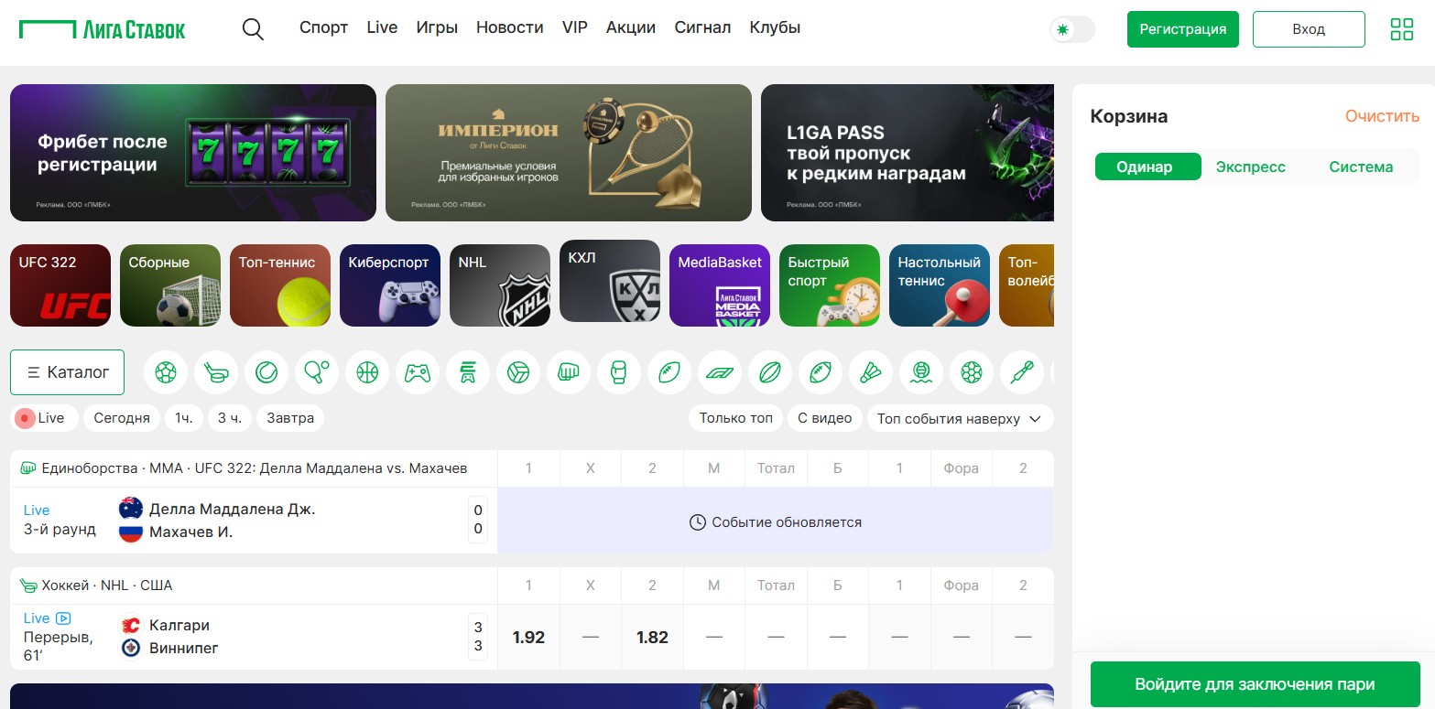Screen dimensions: 1435x709
Task: Open the Сборные tile
Action: tap(170, 285)
